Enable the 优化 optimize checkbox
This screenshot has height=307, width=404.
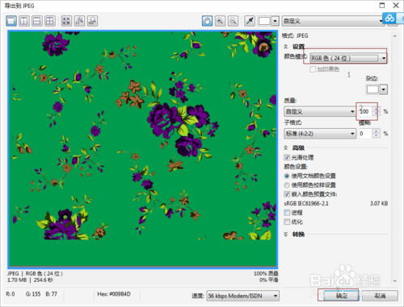[287, 222]
